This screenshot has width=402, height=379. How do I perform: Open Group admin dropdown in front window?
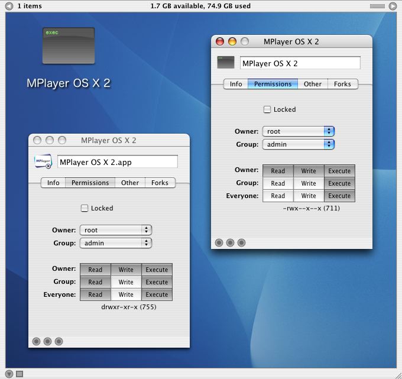click(x=299, y=144)
